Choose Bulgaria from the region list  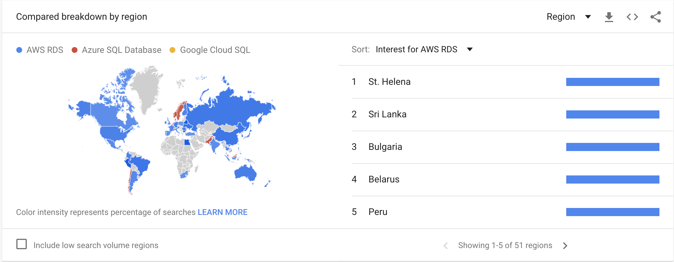coord(385,147)
